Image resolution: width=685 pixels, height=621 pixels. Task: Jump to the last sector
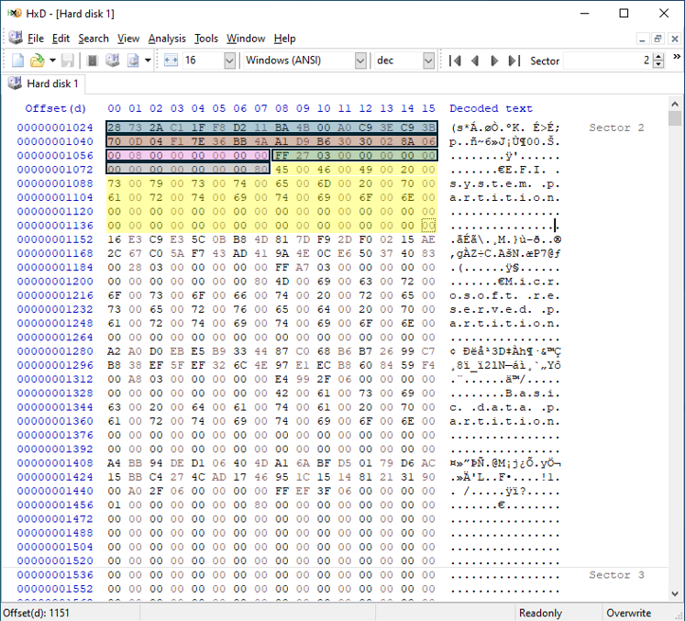tap(514, 61)
